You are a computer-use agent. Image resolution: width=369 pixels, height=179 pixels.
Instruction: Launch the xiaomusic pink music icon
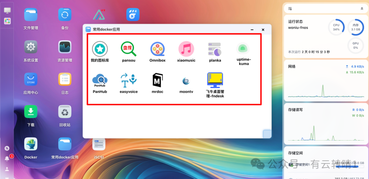coord(186,49)
